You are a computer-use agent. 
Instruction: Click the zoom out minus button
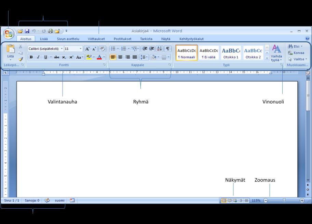click(266, 200)
